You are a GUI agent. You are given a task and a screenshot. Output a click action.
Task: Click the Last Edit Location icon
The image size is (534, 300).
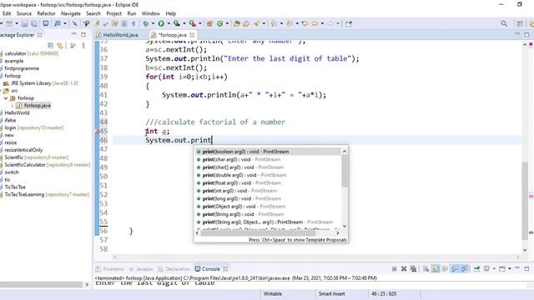click(x=305, y=23)
